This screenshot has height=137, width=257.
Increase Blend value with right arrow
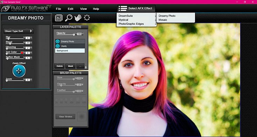tap(31, 43)
